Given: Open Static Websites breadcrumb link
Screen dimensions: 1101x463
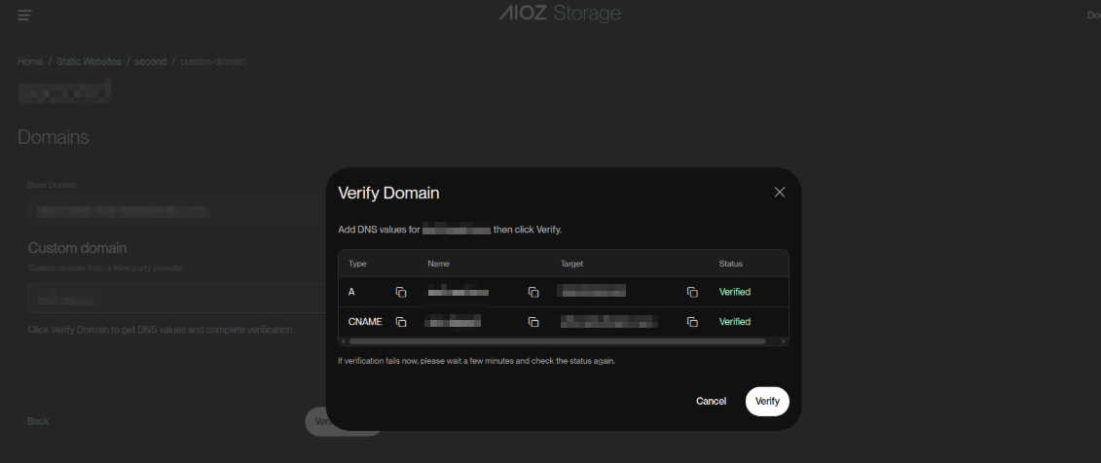Looking at the screenshot, I should pyautogui.click(x=89, y=61).
